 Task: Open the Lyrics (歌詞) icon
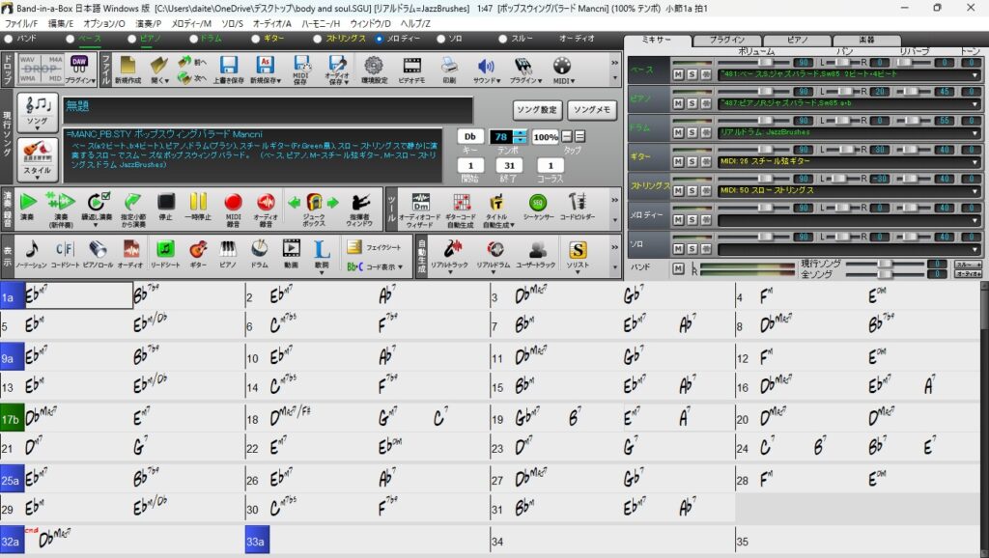(x=322, y=254)
